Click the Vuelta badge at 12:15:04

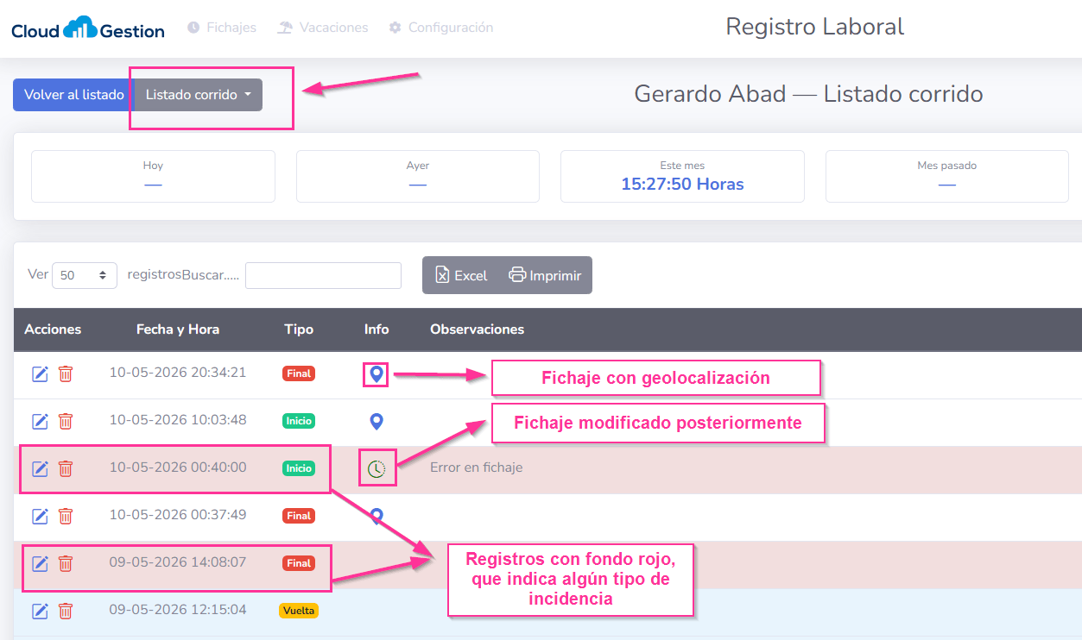[299, 611]
